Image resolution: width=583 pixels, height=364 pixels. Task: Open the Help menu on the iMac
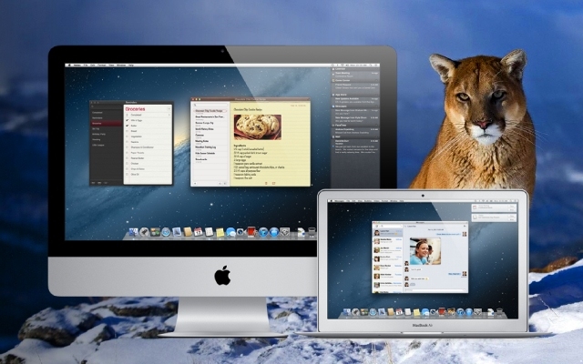coord(132,66)
